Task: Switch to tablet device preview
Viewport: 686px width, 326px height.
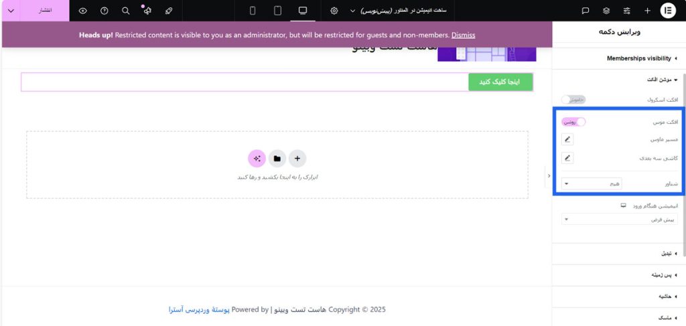Action: click(x=277, y=11)
